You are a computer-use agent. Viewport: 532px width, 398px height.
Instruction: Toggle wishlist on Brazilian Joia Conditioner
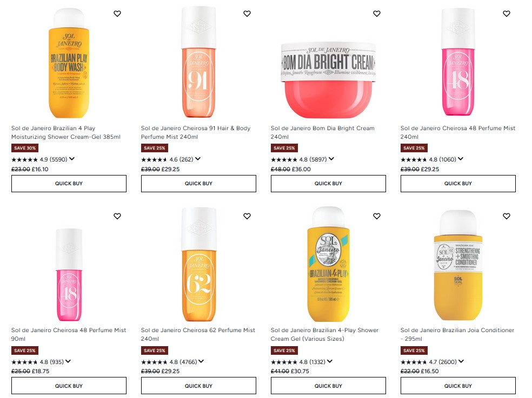[x=507, y=216]
